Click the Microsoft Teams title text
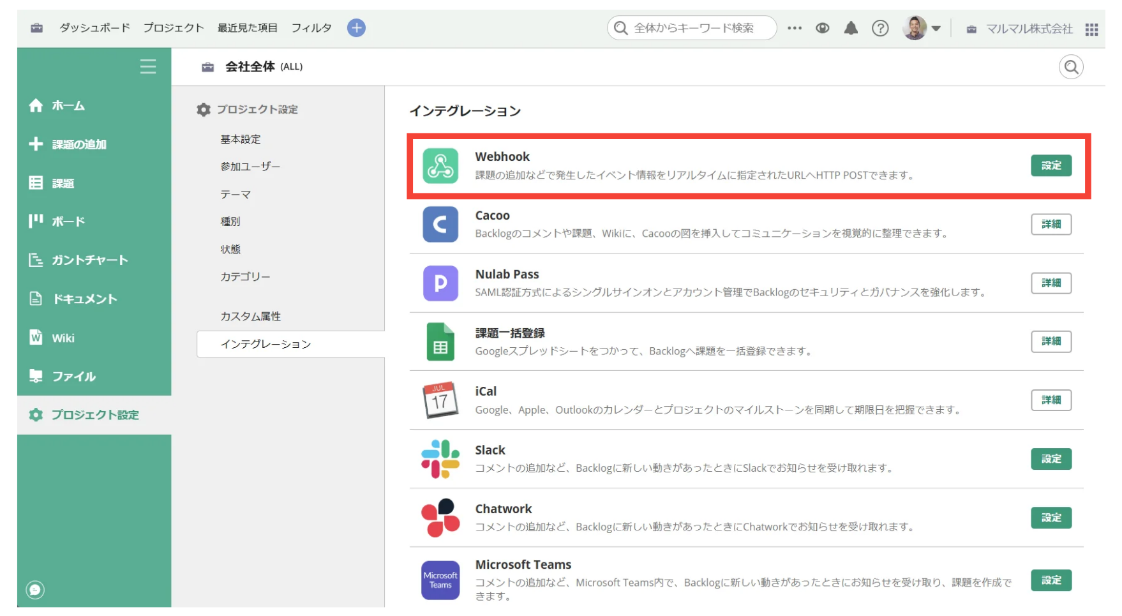The width and height of the screenshot is (1122, 616). 523,565
